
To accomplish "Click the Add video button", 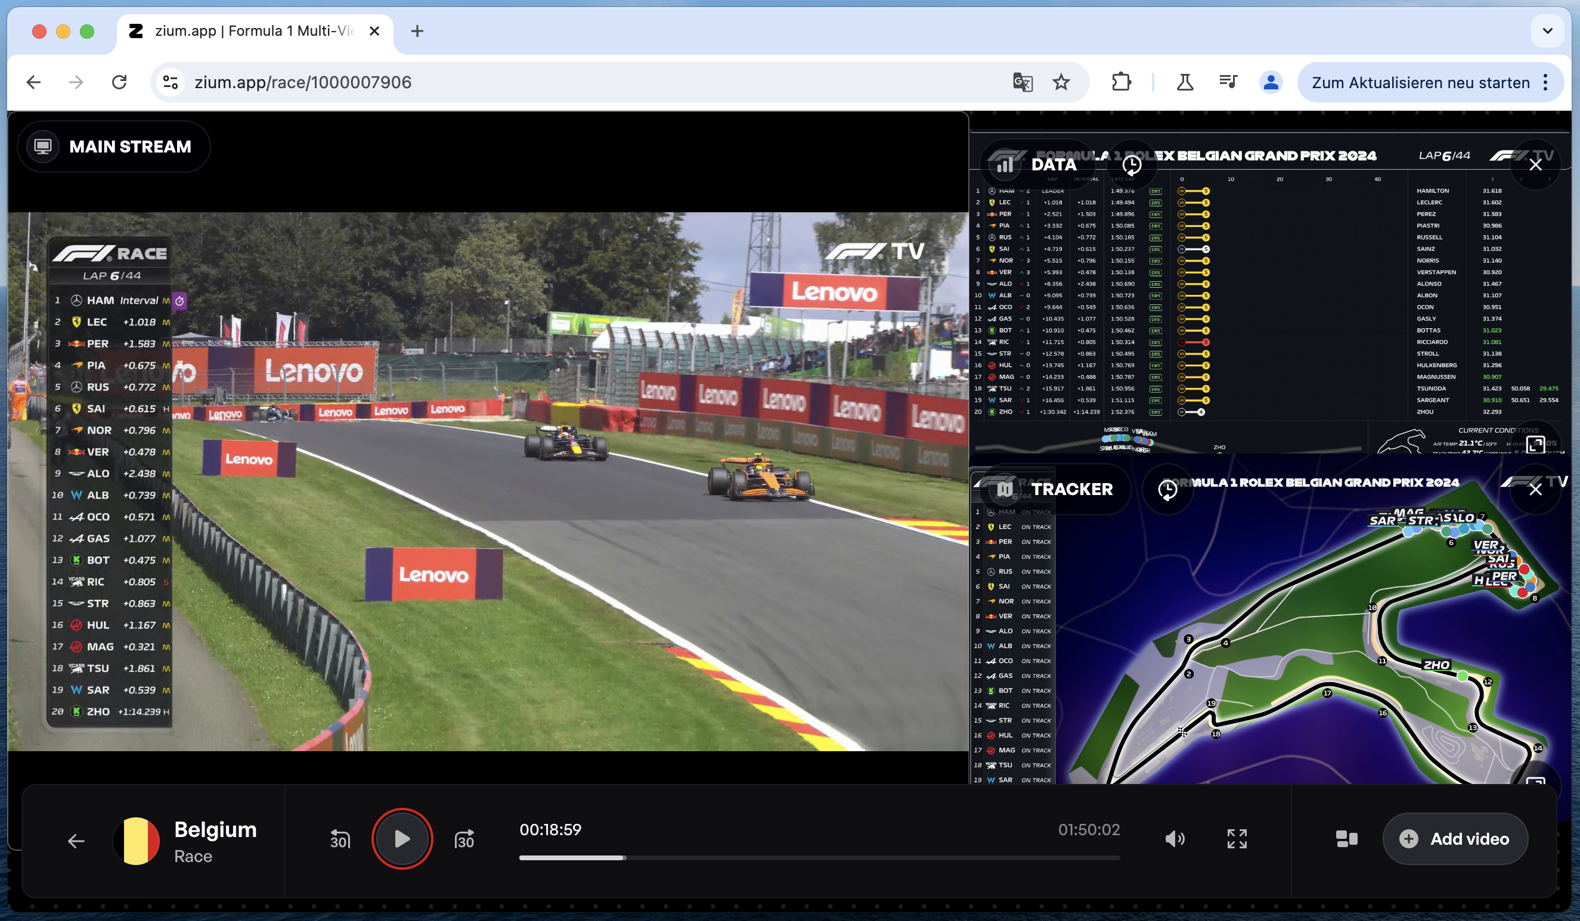I will pos(1455,838).
